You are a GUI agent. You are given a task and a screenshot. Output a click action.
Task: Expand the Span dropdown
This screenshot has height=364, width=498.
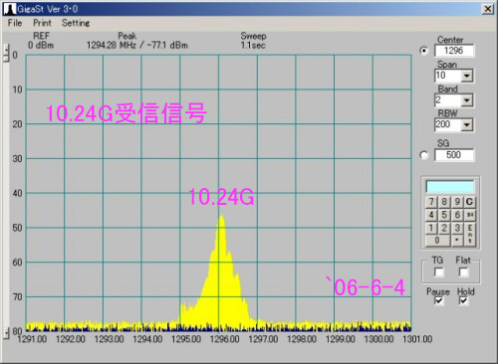click(467, 76)
